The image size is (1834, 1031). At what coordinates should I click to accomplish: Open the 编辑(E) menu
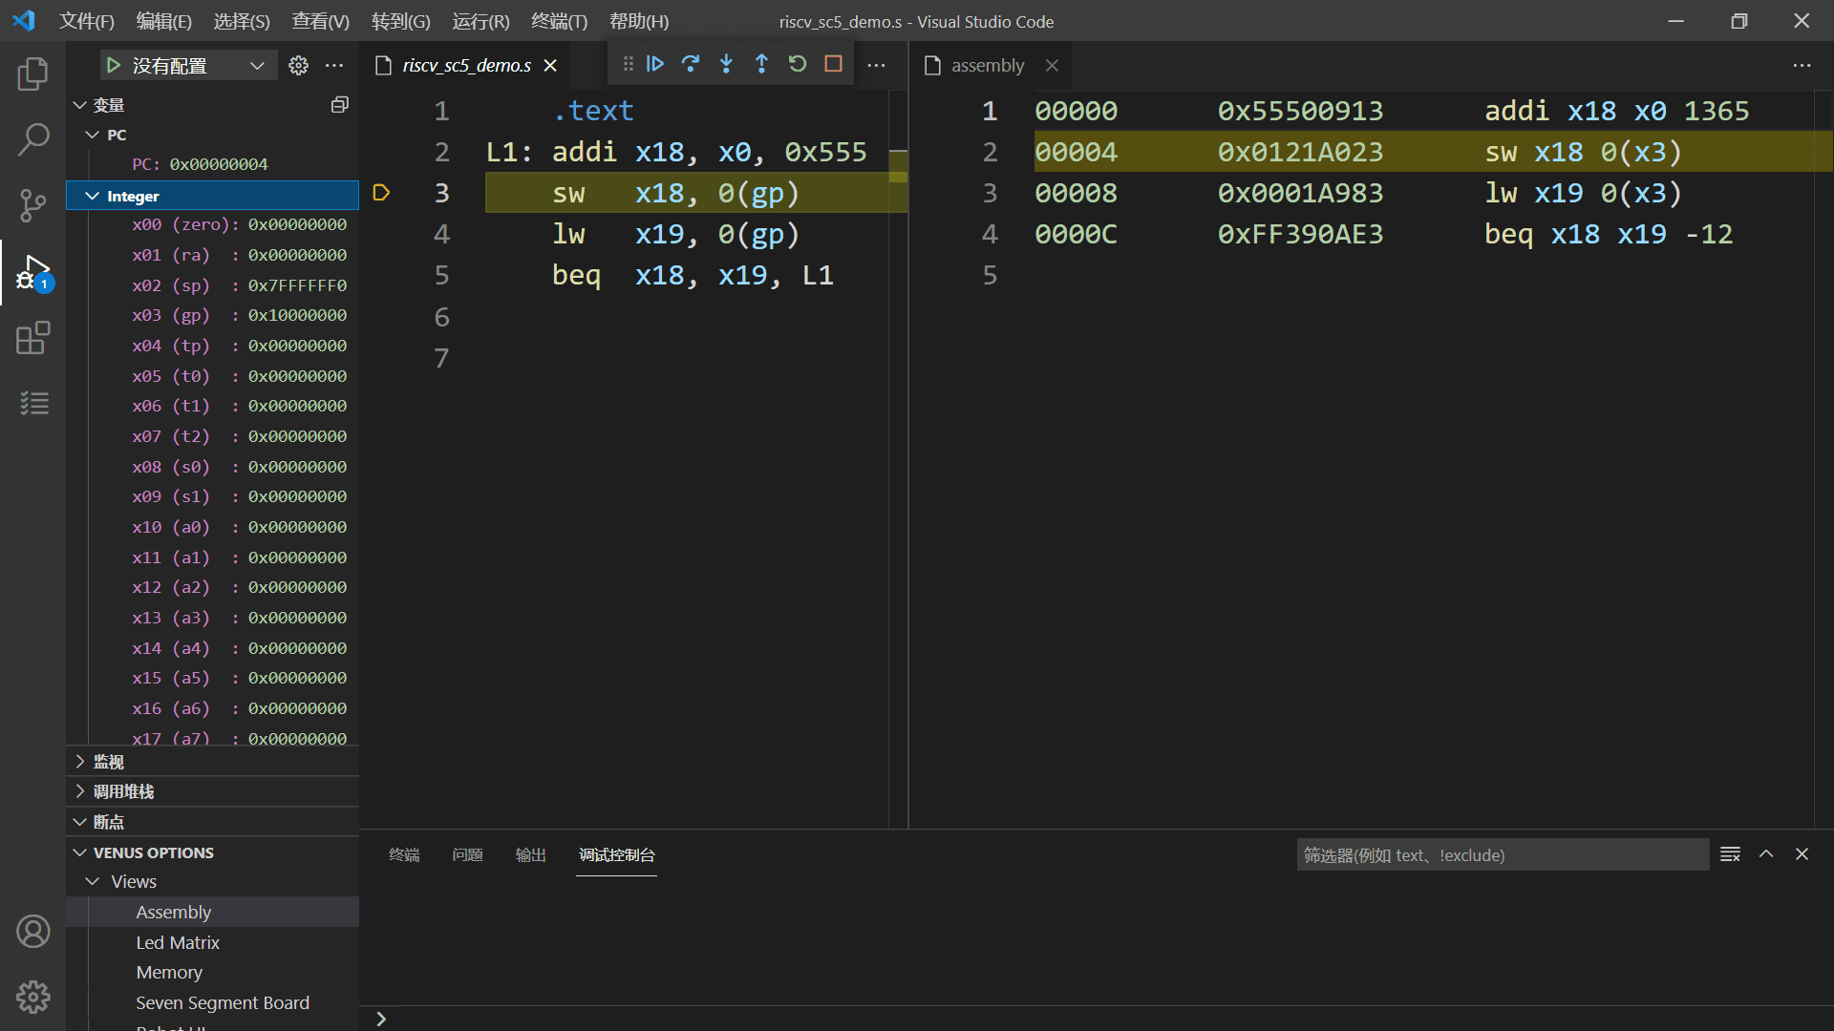(x=163, y=21)
